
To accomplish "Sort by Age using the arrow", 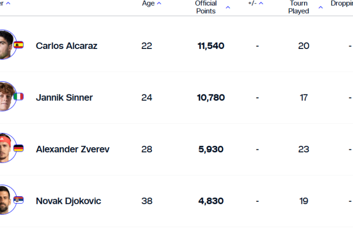I will 159,4.
